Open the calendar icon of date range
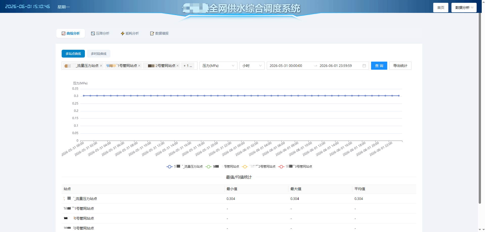485x232 pixels. pyautogui.click(x=364, y=66)
